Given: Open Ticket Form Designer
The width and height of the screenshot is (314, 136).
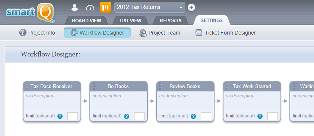Looking at the screenshot, I should pos(226,33).
